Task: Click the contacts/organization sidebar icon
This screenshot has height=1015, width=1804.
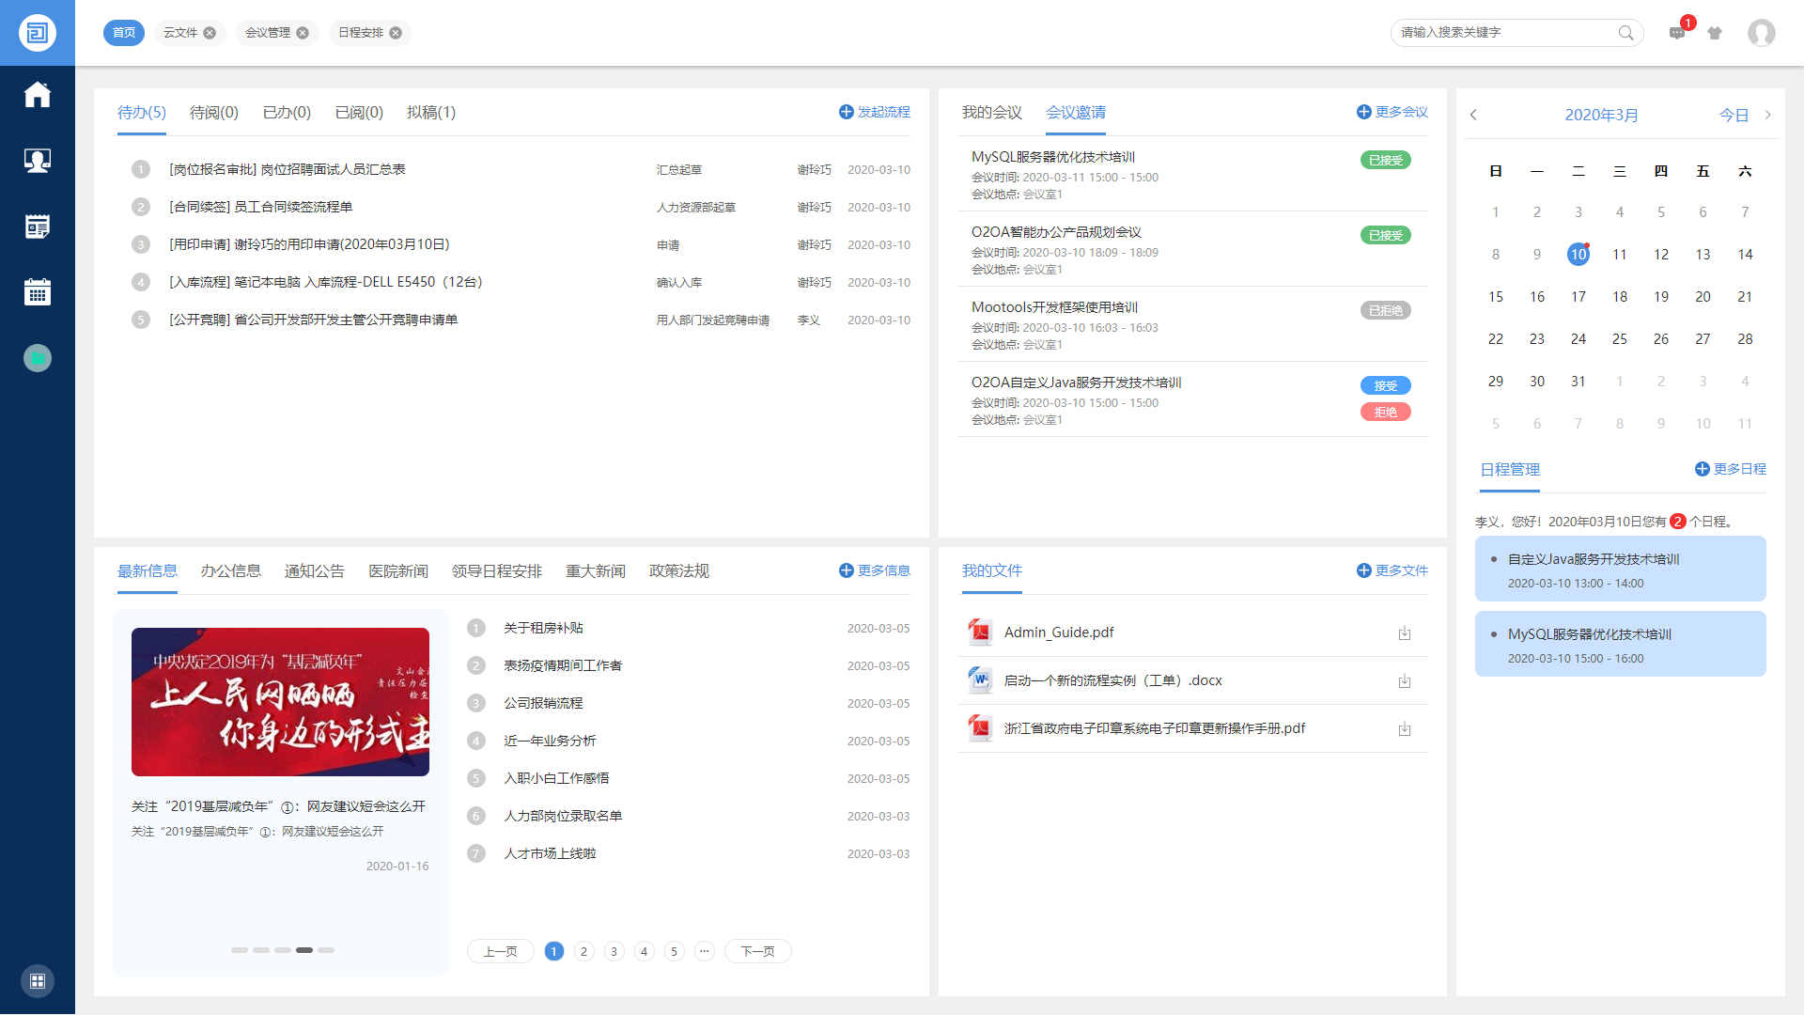Action: click(34, 159)
